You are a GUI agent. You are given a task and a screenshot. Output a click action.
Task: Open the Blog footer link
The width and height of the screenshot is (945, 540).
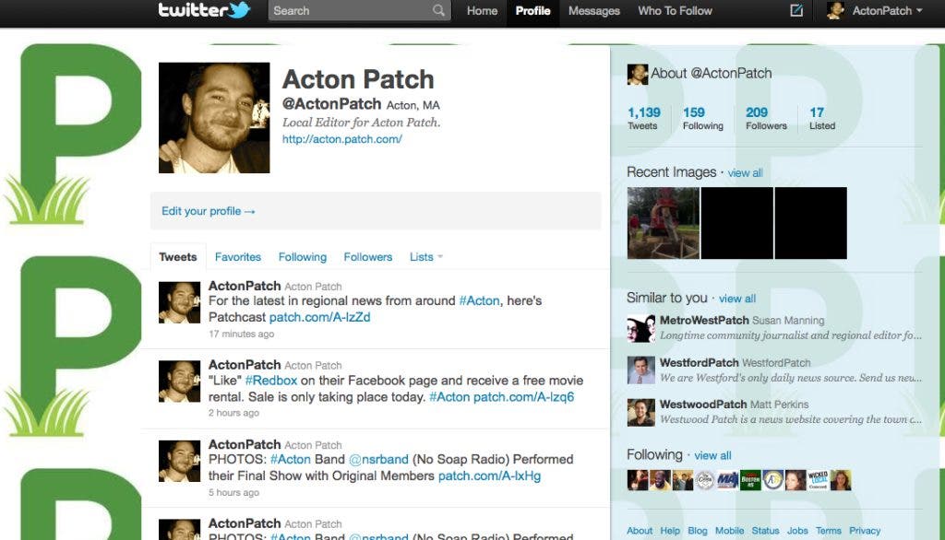pyautogui.click(x=698, y=531)
